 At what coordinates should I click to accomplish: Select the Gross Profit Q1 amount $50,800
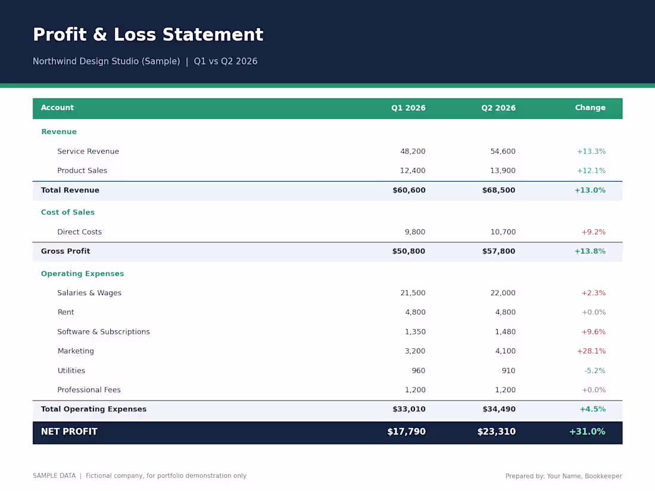click(x=408, y=251)
